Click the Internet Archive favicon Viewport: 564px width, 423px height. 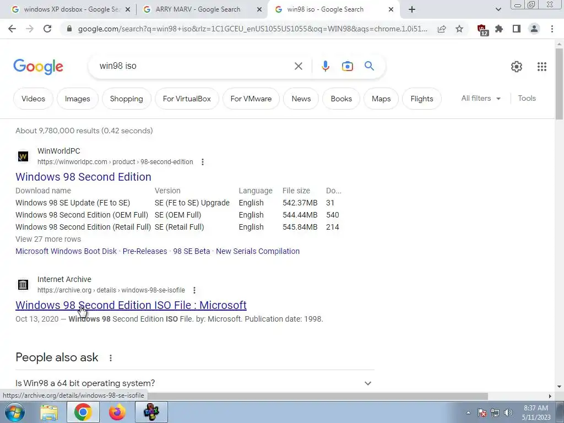(x=23, y=285)
